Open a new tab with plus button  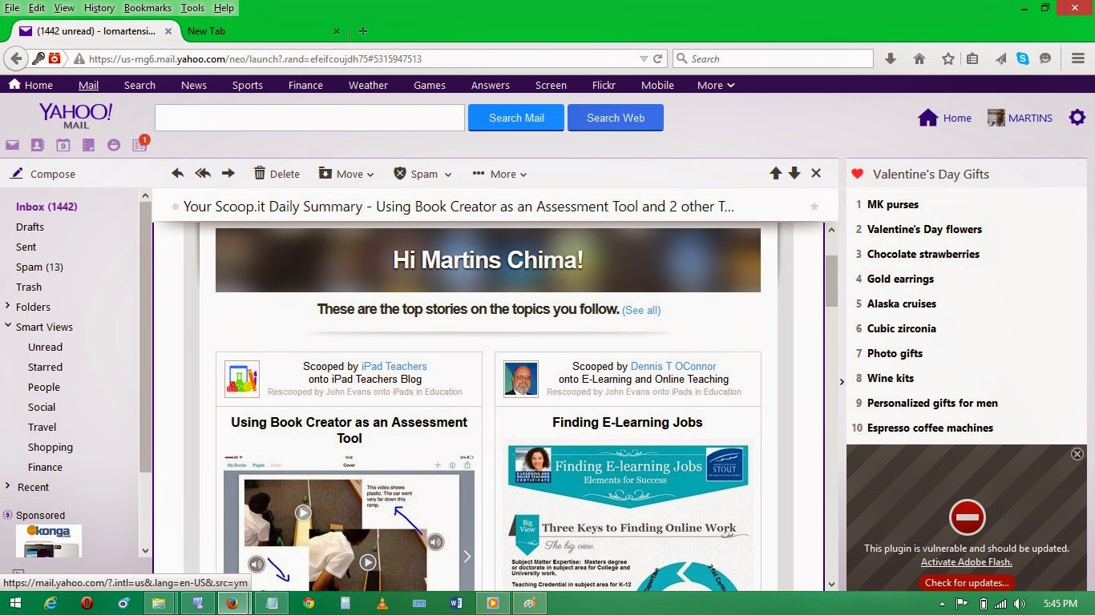pos(362,31)
